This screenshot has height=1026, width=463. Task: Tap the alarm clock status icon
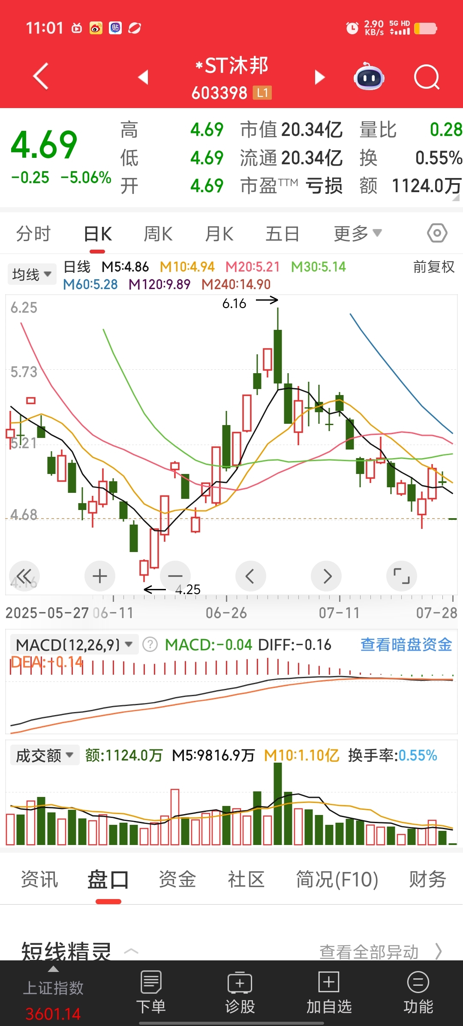click(x=352, y=28)
